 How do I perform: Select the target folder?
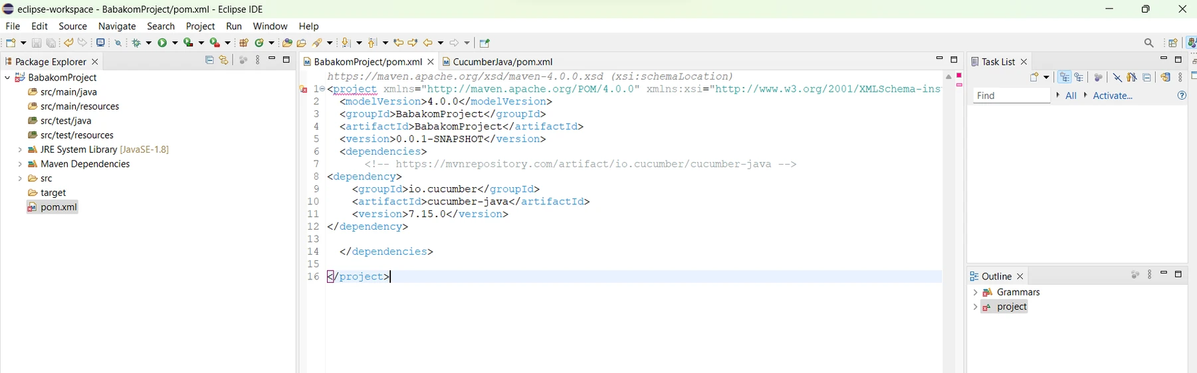47,192
